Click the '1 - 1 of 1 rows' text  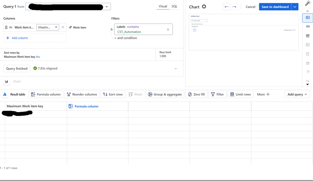coord(8,168)
